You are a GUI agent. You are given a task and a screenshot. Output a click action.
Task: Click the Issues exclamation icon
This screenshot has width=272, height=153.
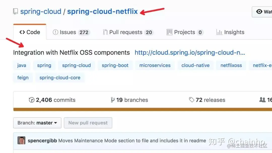pos(55,32)
